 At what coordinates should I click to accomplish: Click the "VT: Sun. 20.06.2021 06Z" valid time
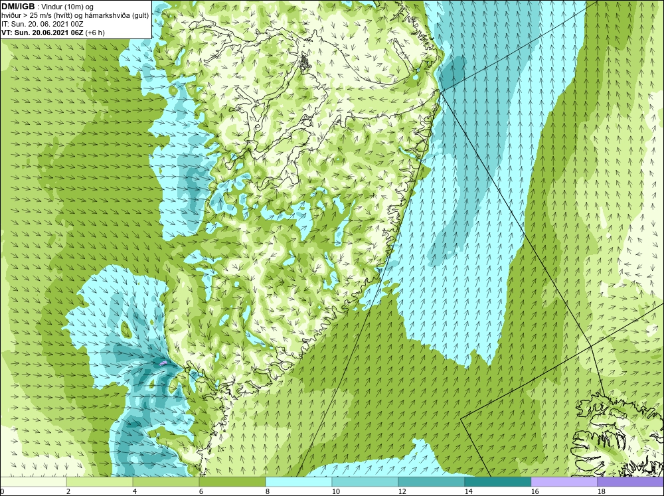[x=42, y=33]
